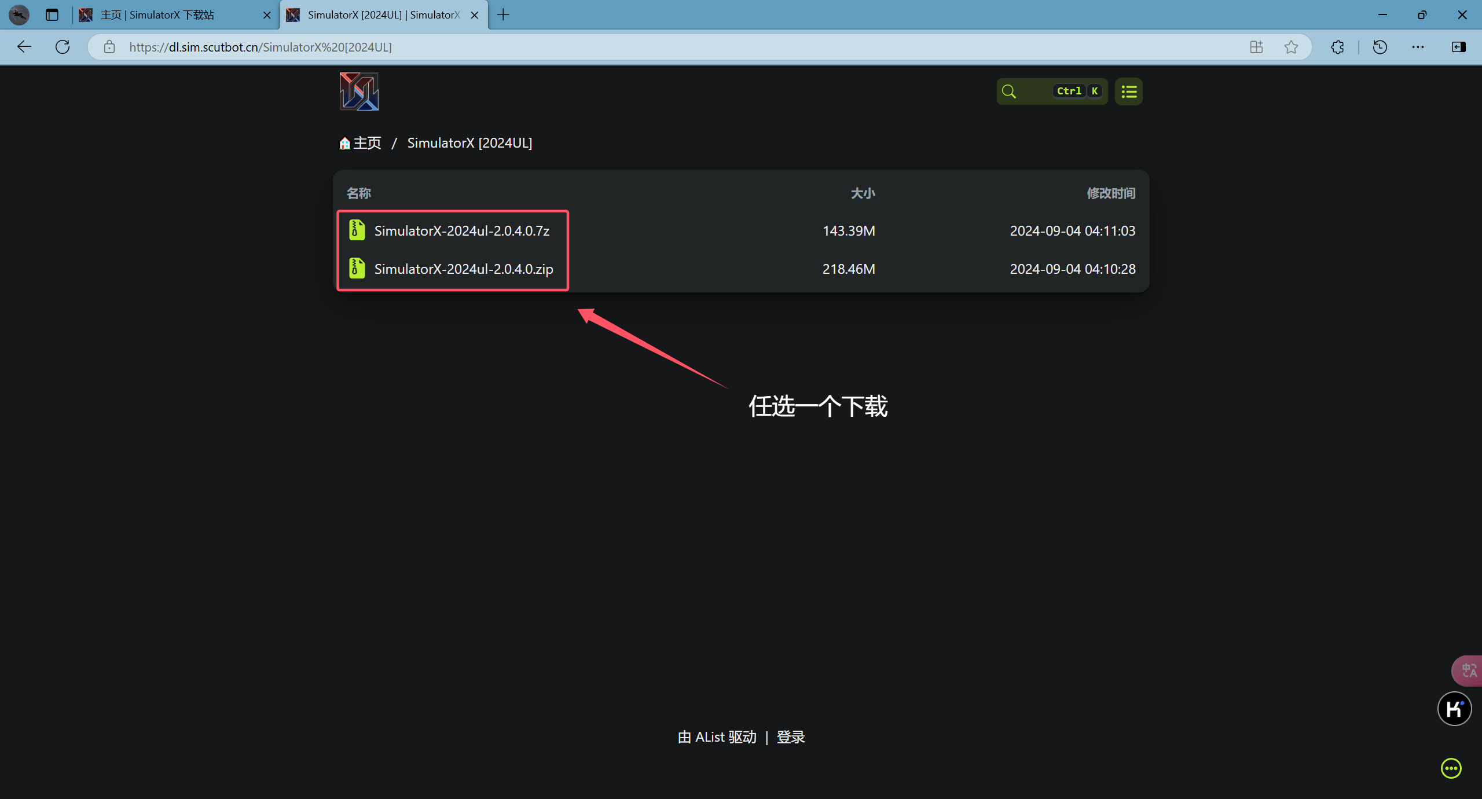Click the Microsoft Edge profile avatar icon
The height and width of the screenshot is (799, 1482).
20,14
